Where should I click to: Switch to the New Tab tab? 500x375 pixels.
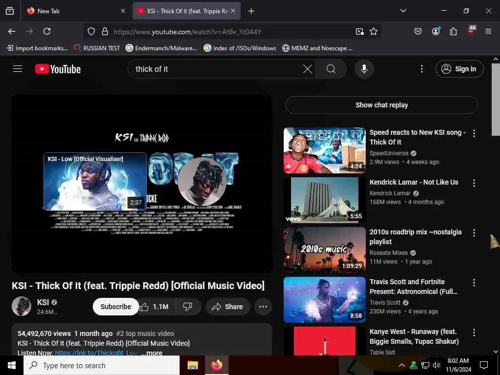click(x=75, y=11)
